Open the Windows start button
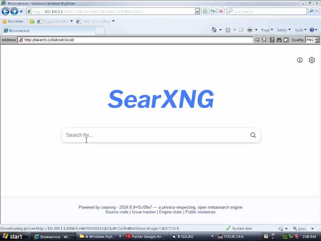The width and height of the screenshot is (321, 241). point(13,237)
